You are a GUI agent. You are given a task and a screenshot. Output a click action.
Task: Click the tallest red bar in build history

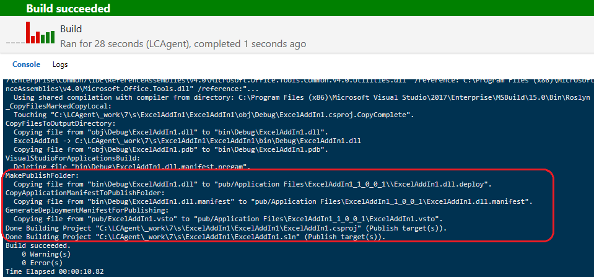(28, 33)
